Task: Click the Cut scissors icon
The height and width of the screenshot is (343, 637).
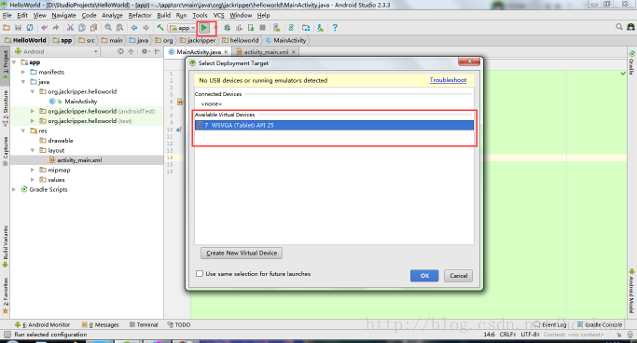Action: tap(70, 28)
